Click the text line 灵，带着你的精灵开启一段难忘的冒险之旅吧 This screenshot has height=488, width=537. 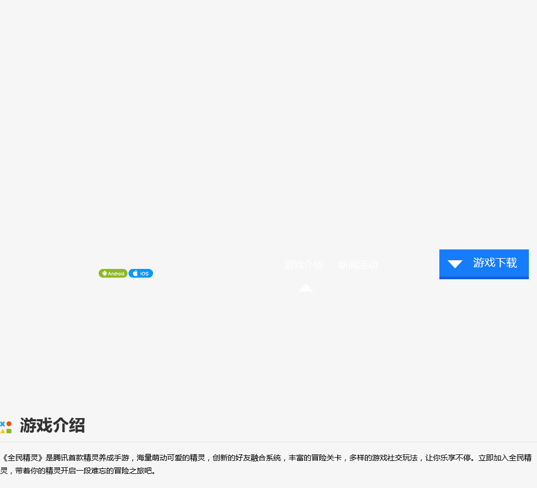[x=78, y=471]
